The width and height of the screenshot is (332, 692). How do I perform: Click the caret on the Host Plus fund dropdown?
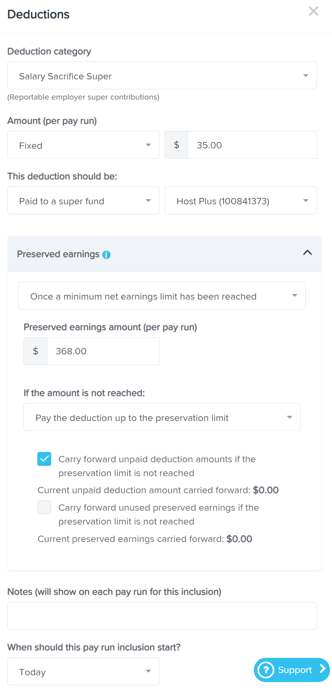[x=306, y=200]
